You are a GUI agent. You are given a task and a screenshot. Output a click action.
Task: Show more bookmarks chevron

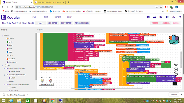163,11
